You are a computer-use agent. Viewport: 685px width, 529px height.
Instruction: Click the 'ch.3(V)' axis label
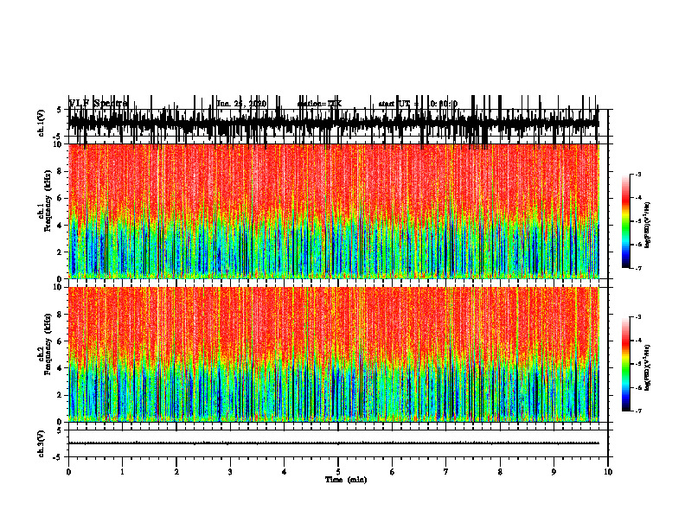pos(41,444)
